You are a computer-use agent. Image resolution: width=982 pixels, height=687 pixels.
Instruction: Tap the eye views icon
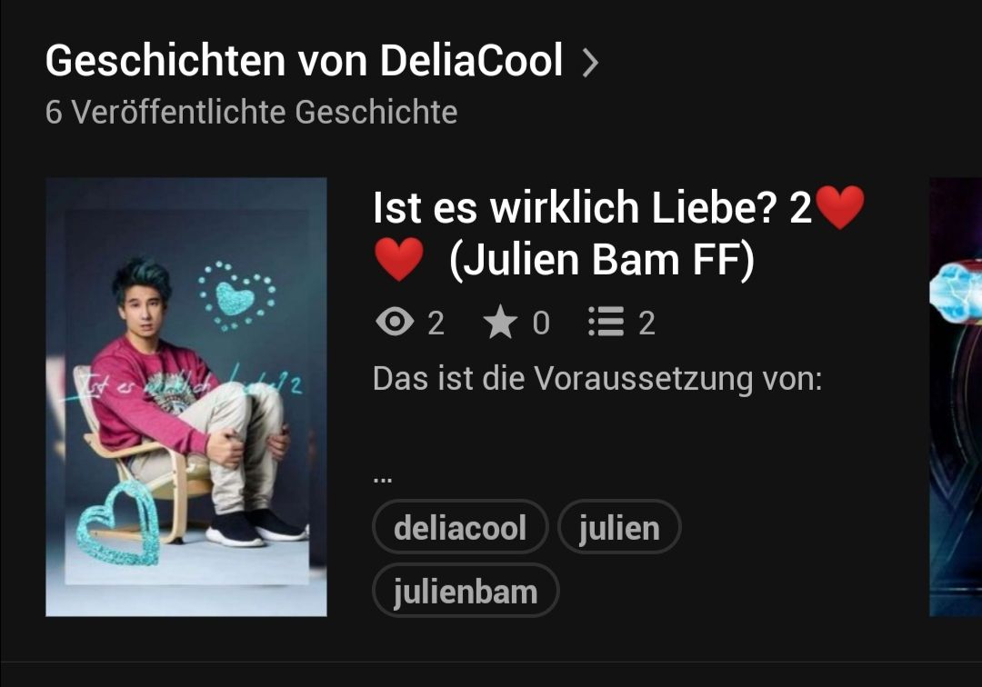pos(395,323)
